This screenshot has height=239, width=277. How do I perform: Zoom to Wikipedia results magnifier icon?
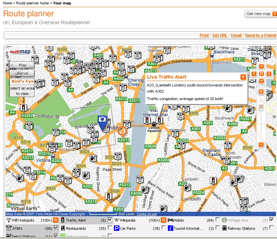163,220
